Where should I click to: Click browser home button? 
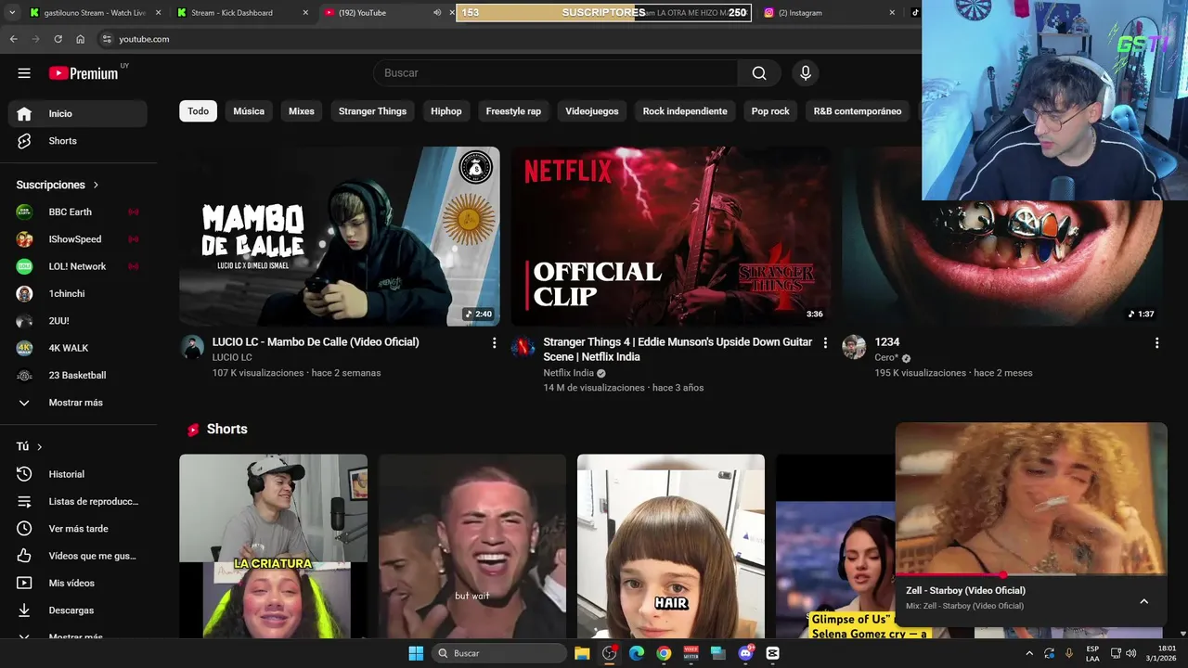[x=80, y=39]
